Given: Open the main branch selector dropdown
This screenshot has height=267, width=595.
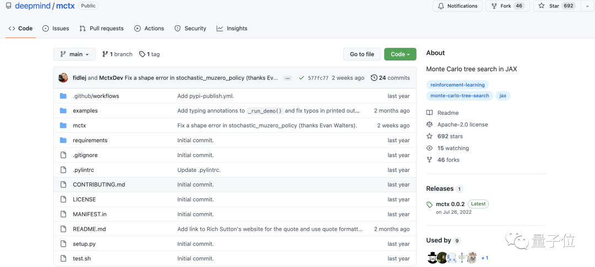Looking at the screenshot, I should (74, 54).
